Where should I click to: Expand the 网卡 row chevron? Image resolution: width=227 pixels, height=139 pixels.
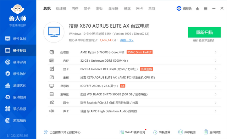[216, 103]
